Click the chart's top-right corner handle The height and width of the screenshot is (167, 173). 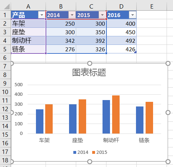(x=168, y=63)
